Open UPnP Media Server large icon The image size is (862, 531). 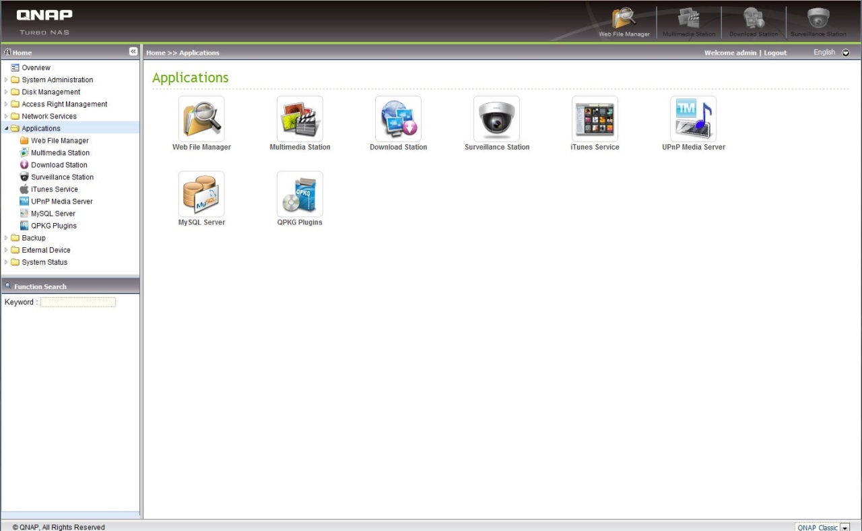click(x=693, y=119)
